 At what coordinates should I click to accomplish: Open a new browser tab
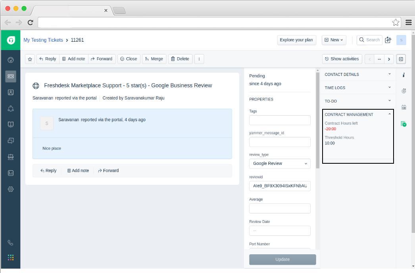pyautogui.click(x=119, y=10)
